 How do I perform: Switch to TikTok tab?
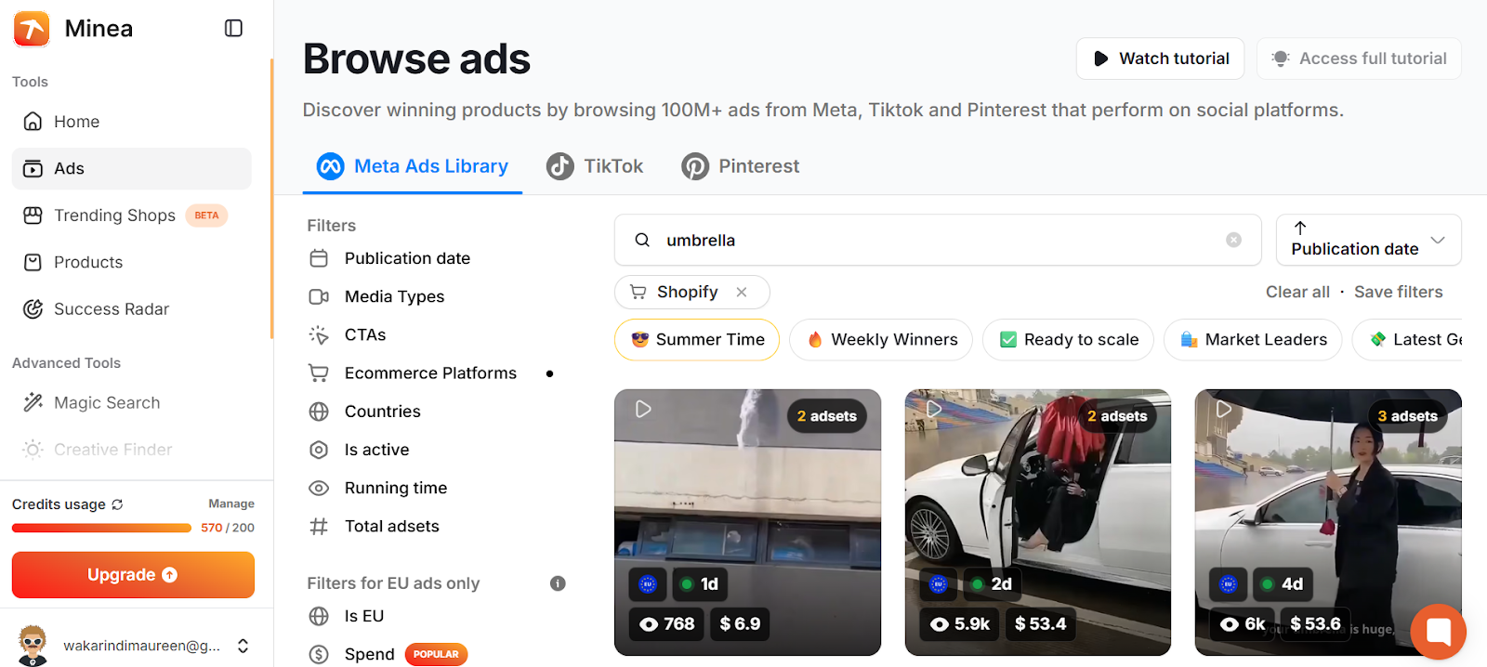[595, 166]
